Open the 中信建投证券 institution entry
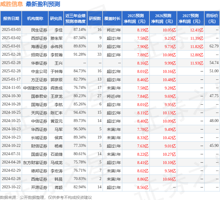 (x=35, y=88)
